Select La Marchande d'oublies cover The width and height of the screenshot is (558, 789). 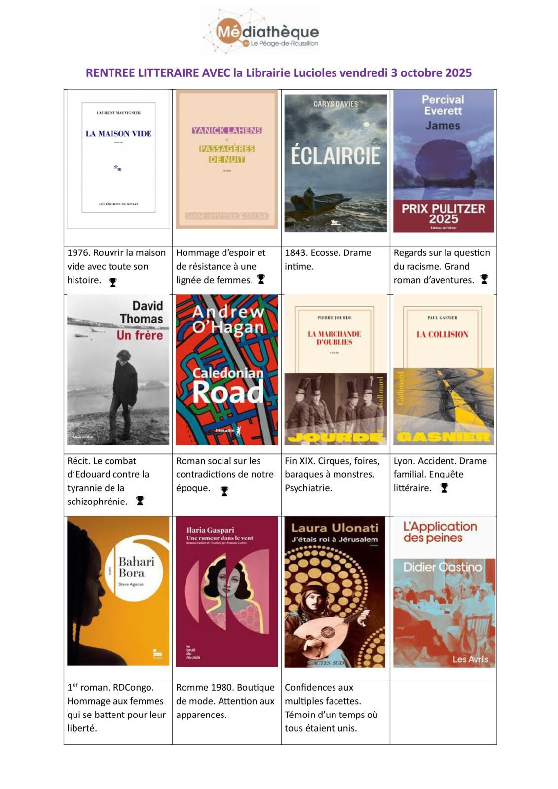point(335,370)
